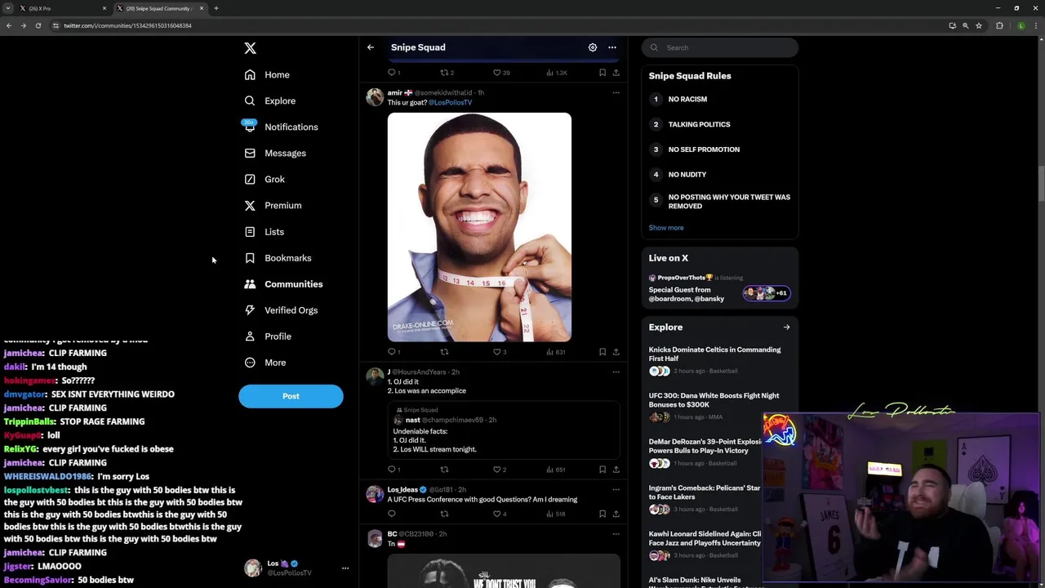Open more options on amir's post
Viewport: 1045px width, 588px height.
[x=616, y=92]
